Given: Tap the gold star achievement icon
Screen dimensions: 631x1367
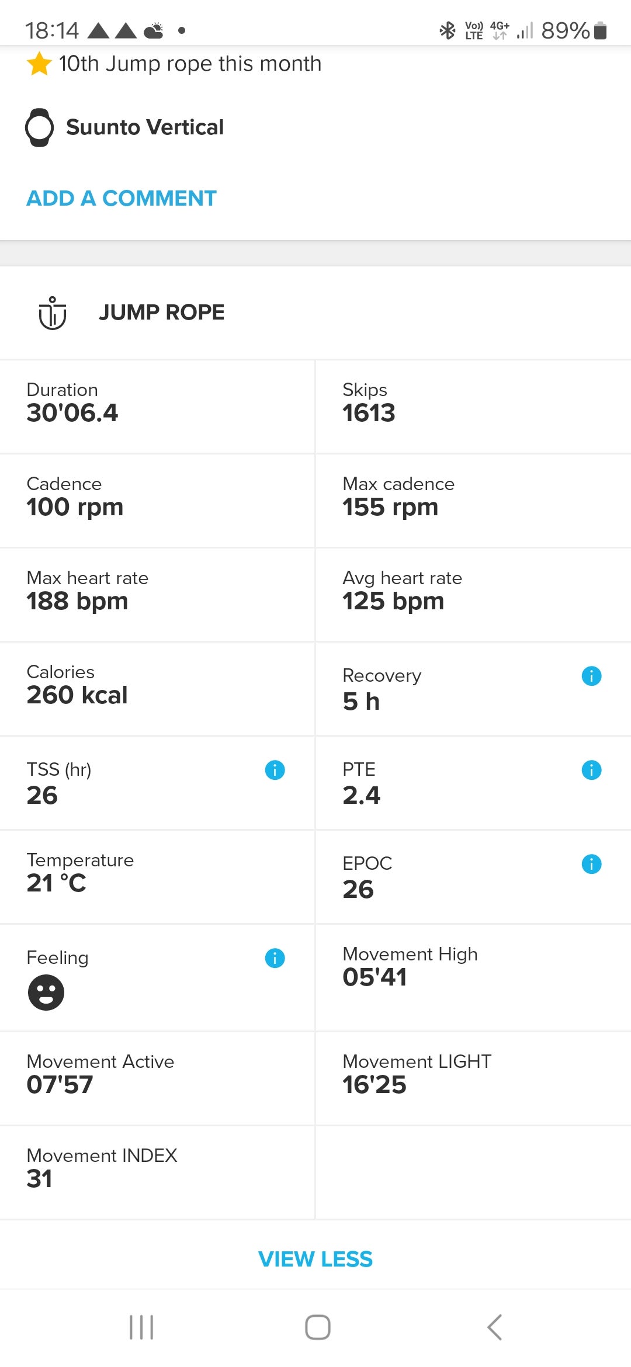Looking at the screenshot, I should (39, 64).
